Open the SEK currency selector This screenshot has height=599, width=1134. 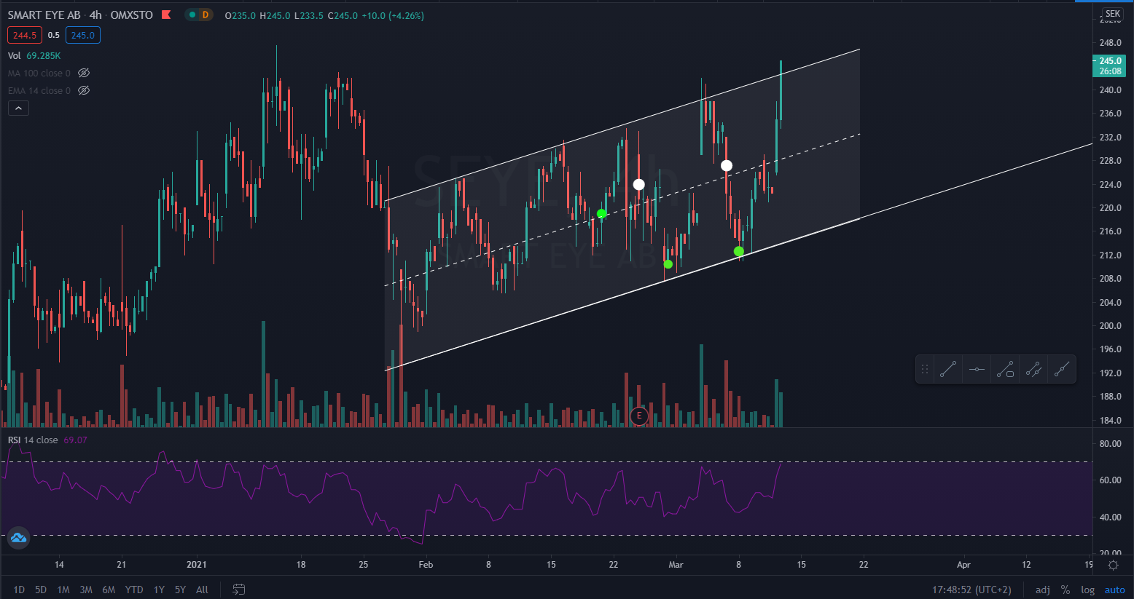(x=1113, y=14)
